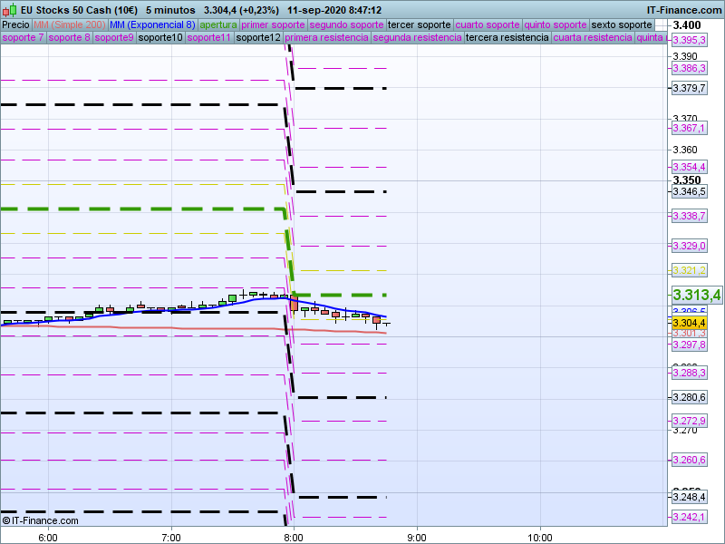Click the cuarta resistencia label
Image resolution: width=725 pixels, height=544 pixels.
click(x=593, y=38)
